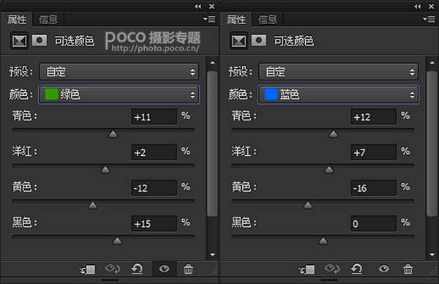The image size is (439, 284).
Task: Click 黑色 slider handle in blue panel
Action: tap(323, 241)
